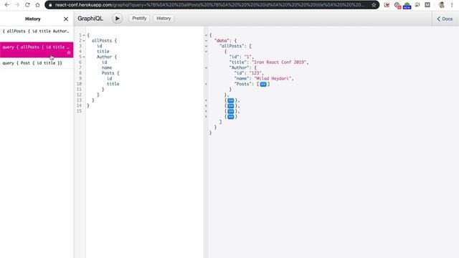Click 'name' field on query line 7
The height and width of the screenshot is (258, 459).
pyautogui.click(x=107, y=67)
